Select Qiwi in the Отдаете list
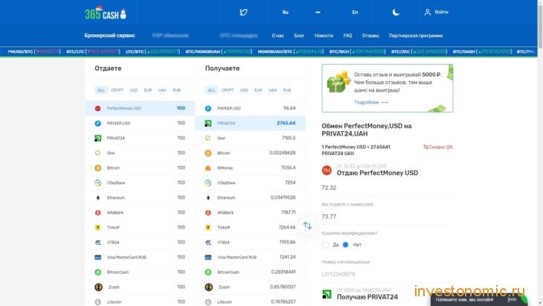543x306 pixels. click(x=140, y=153)
